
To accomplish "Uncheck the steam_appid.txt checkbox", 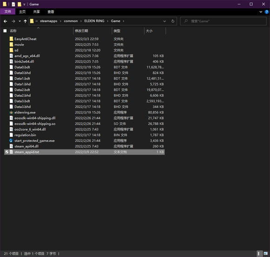I will click(7, 152).
